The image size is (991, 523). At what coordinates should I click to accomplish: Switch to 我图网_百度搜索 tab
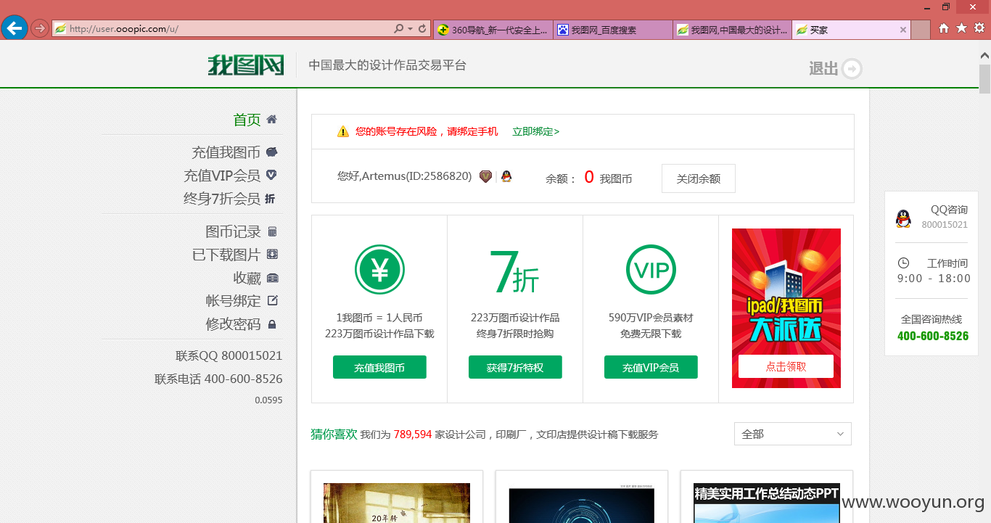[x=613, y=30]
